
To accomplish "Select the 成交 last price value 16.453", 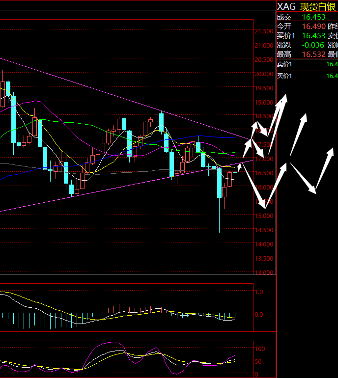I will 313,17.
